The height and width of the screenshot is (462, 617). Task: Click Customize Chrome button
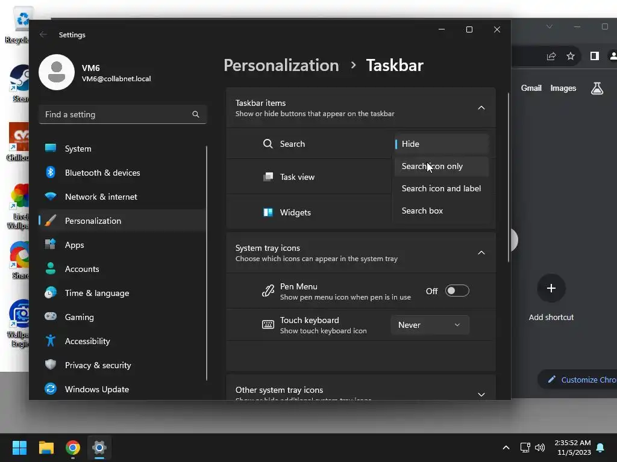tap(578, 380)
